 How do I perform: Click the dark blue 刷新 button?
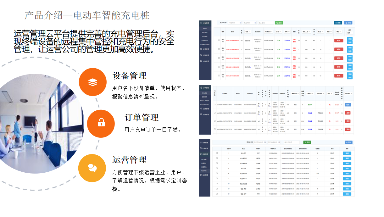338,23
